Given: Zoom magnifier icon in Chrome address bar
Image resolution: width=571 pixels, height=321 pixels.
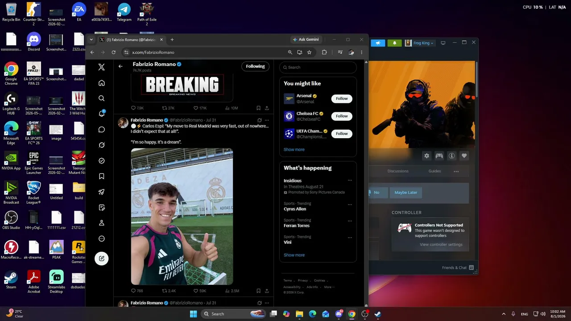Looking at the screenshot, I should click(x=290, y=52).
